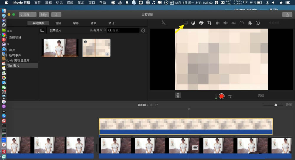Open the volume speaker icon in the viewer toolbar
Screen dimensions: 295x160
click(225, 23)
